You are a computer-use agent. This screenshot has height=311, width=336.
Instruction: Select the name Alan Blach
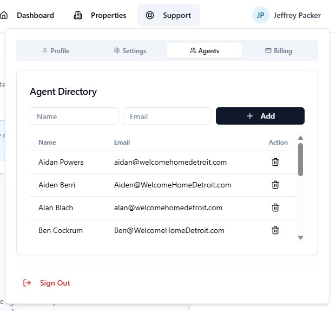click(x=56, y=208)
